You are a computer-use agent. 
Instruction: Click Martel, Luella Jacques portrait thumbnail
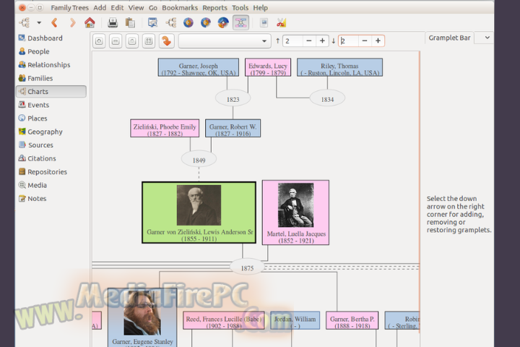pos(296,205)
